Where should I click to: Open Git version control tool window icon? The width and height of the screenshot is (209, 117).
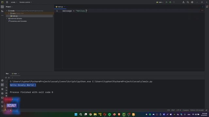tap(2, 106)
